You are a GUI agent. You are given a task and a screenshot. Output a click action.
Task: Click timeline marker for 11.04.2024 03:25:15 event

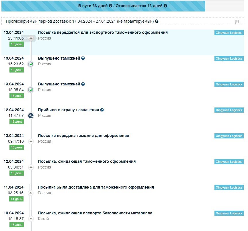coord(31,193)
